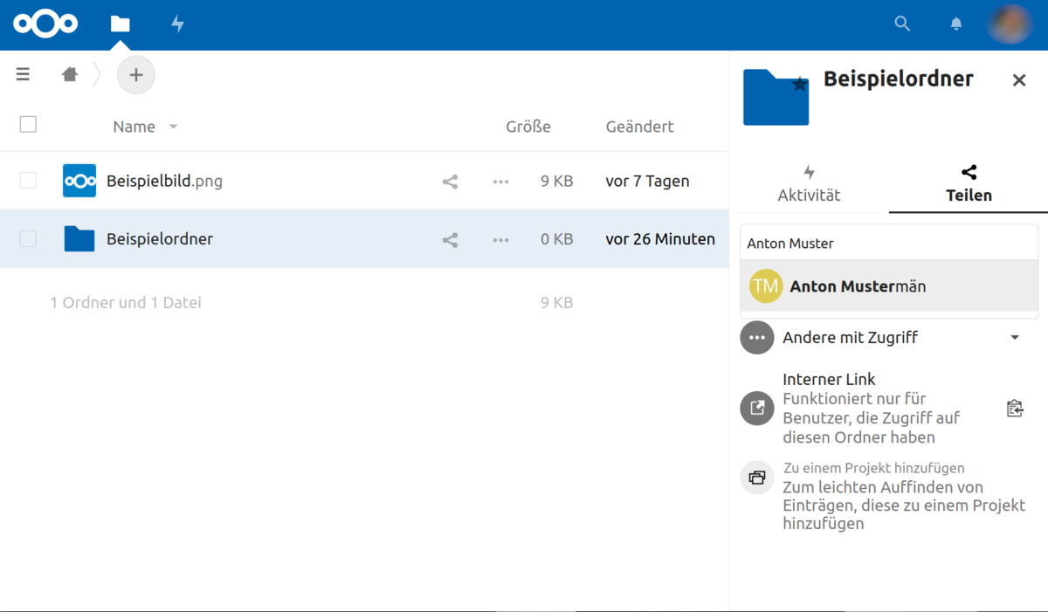The image size is (1048, 612).
Task: Click share icon for Beispielordner row
Action: click(x=450, y=239)
